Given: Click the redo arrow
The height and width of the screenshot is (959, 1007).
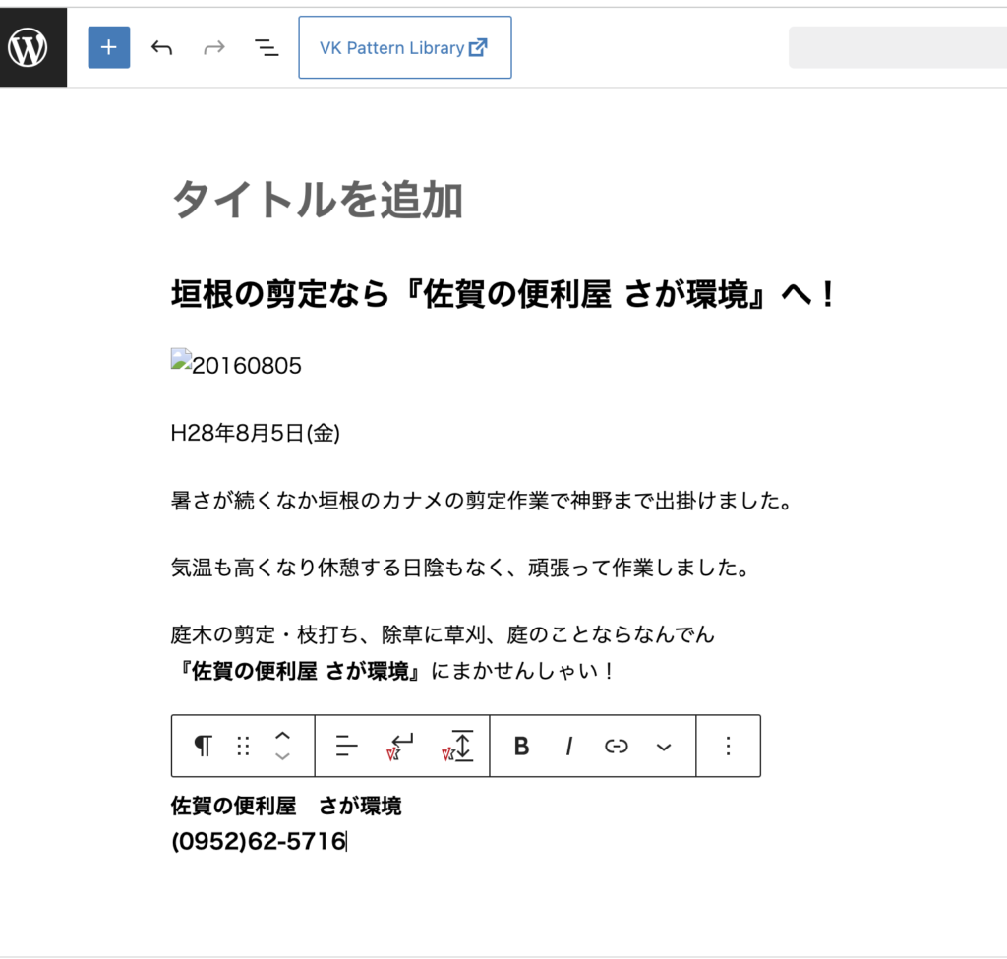Looking at the screenshot, I should (213, 47).
